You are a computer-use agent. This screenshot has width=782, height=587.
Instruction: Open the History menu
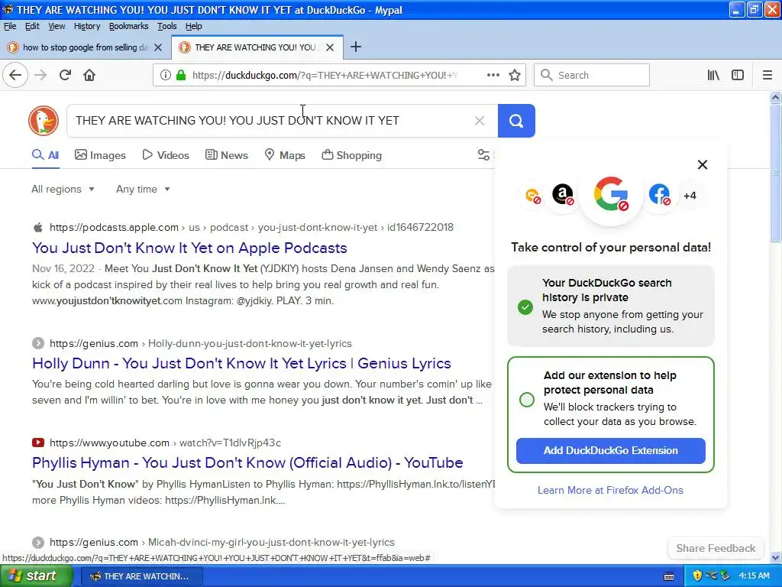(x=87, y=26)
